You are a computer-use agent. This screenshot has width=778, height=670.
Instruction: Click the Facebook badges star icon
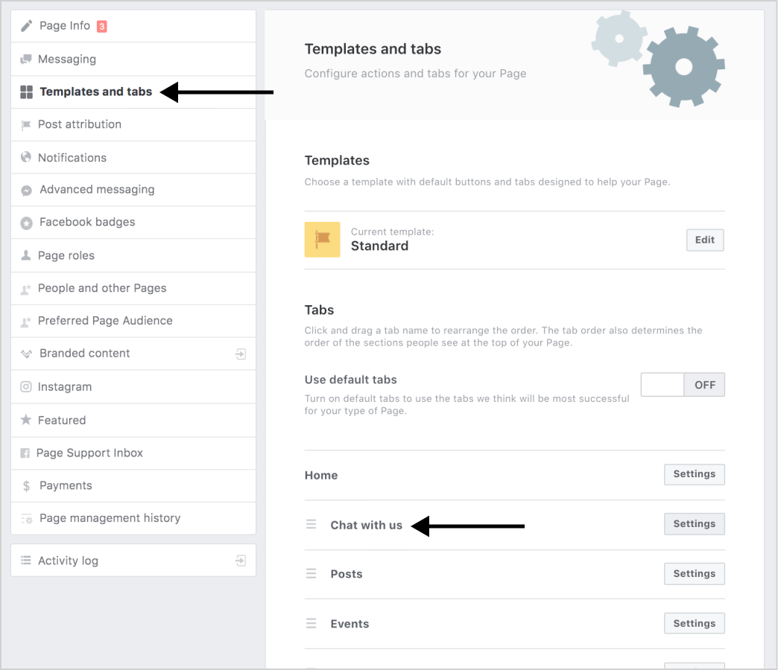point(26,223)
